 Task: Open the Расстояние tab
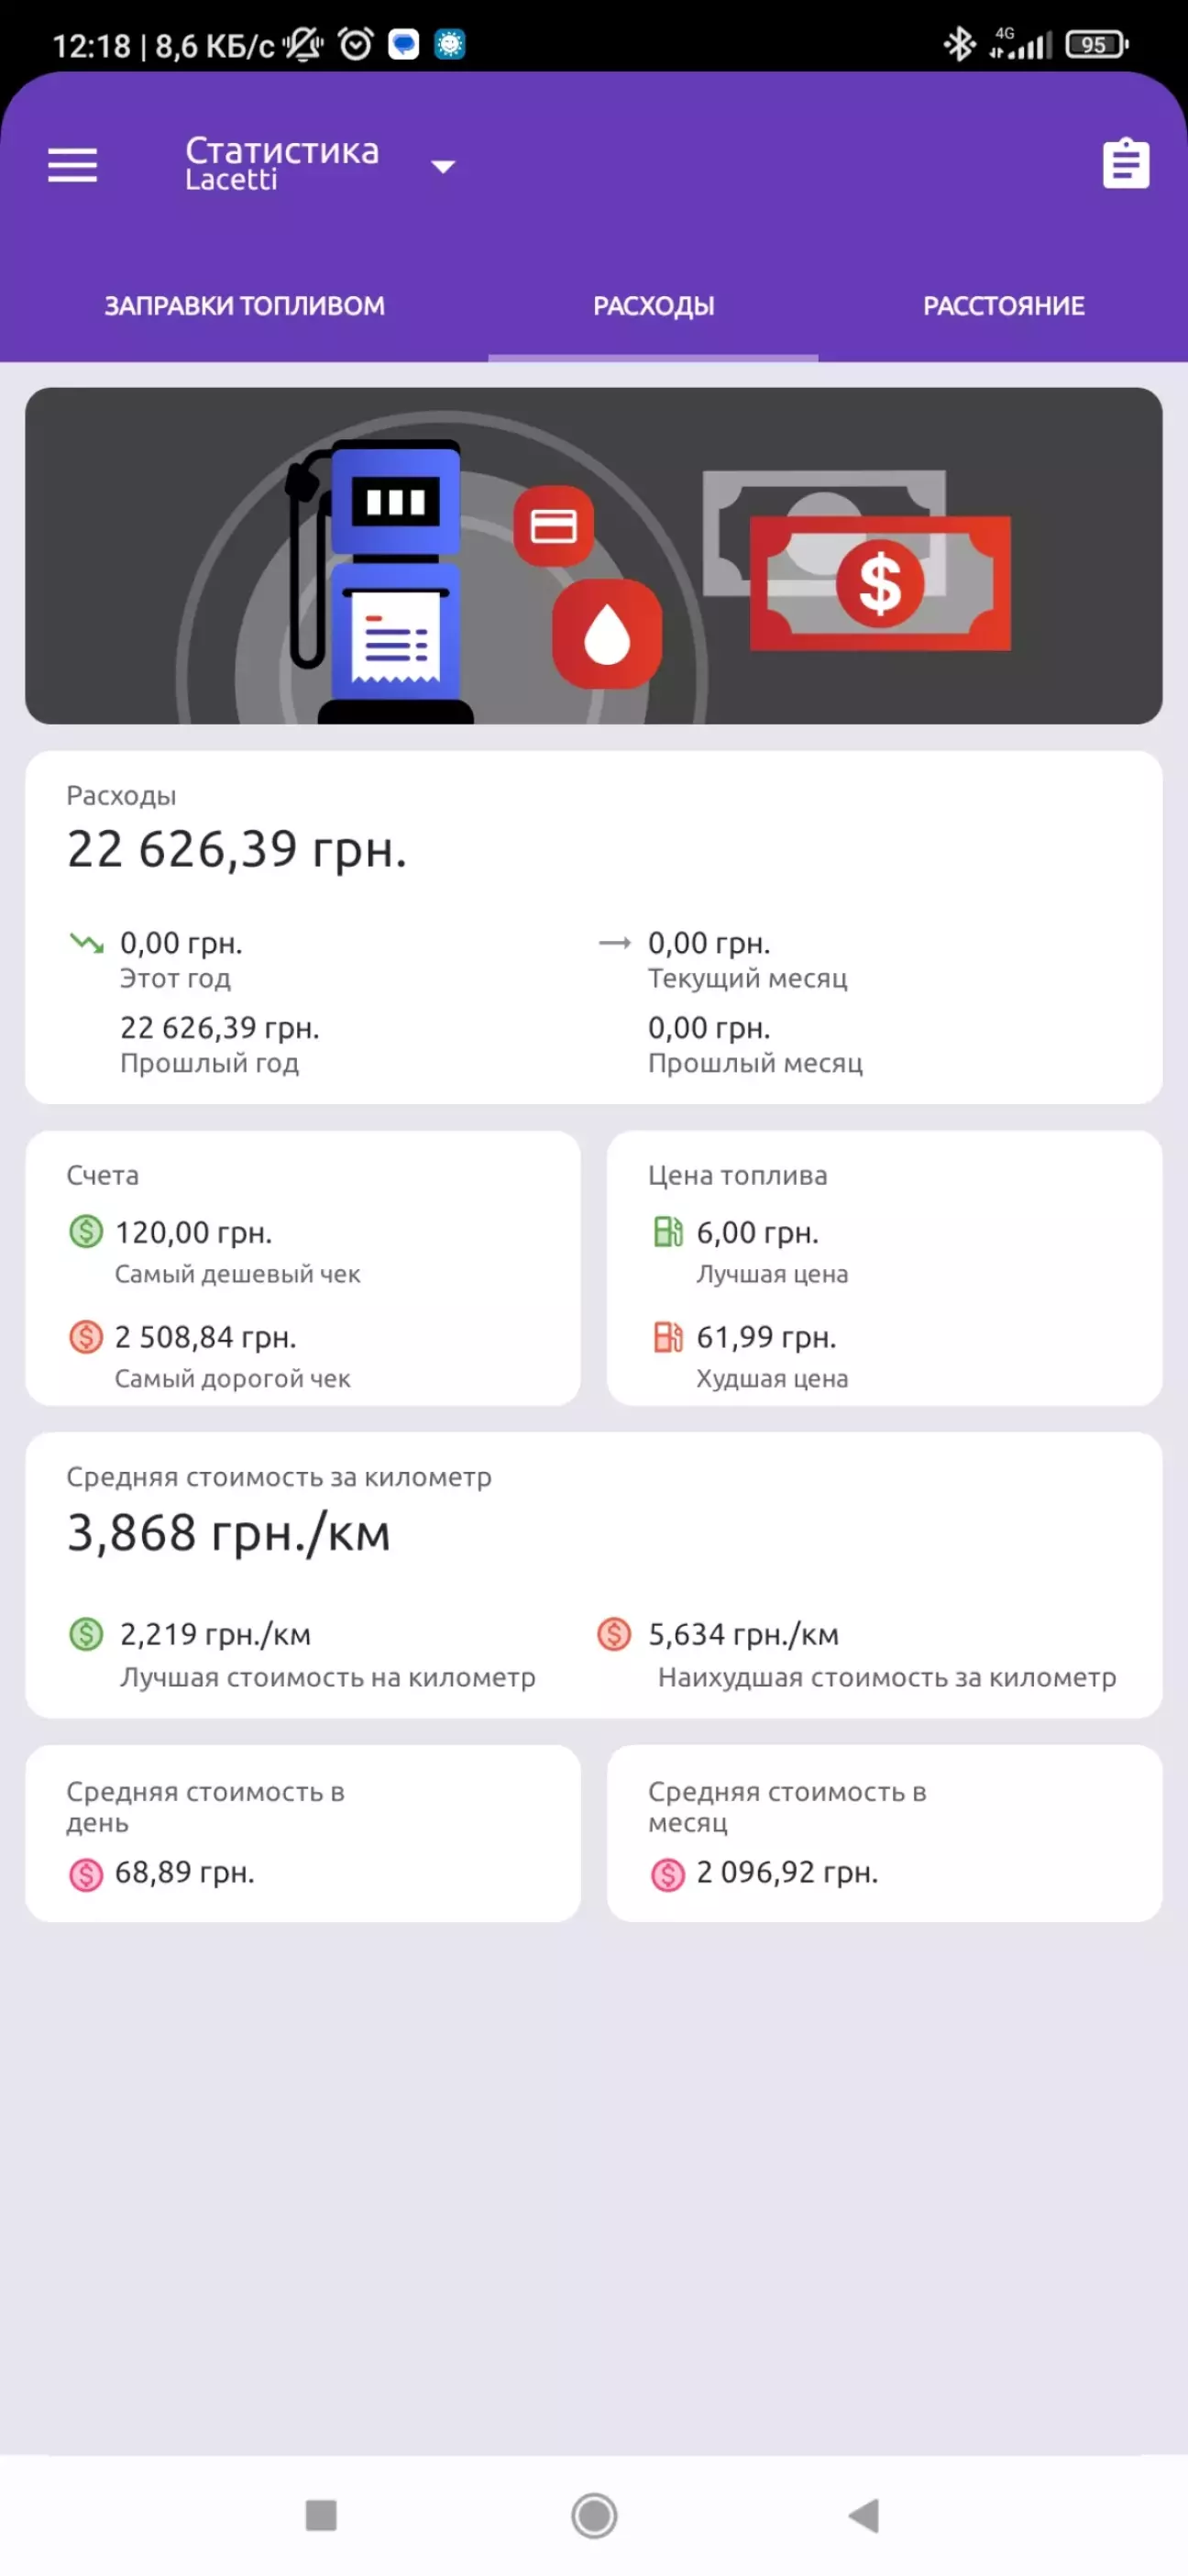[x=1003, y=306]
